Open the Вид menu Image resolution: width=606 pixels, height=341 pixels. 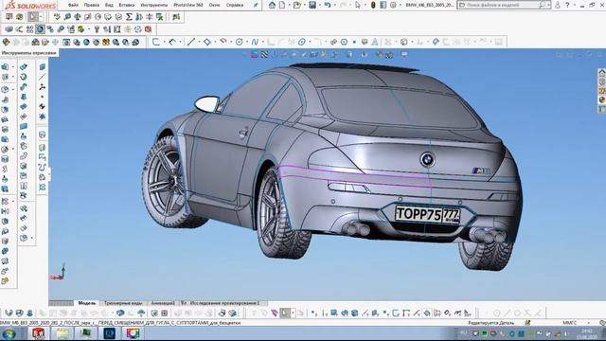point(110,5)
